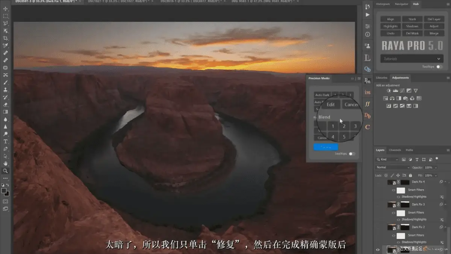Select the Clone Stamp tool
The height and width of the screenshot is (254, 451).
coord(6,90)
